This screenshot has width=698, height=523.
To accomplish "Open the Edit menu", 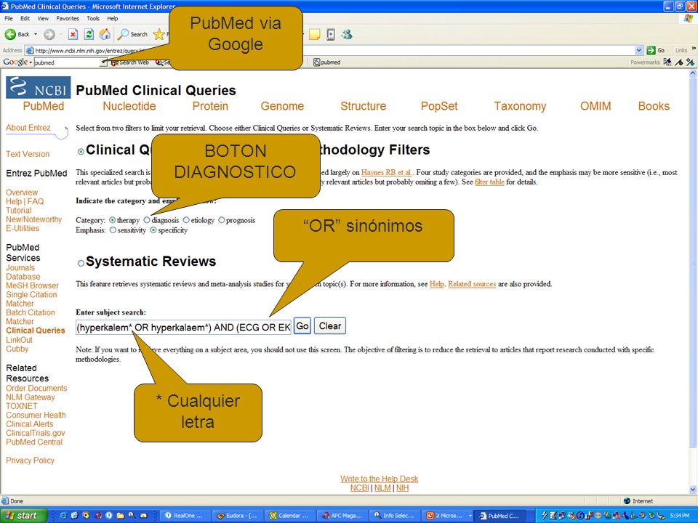I will pyautogui.click(x=25, y=18).
